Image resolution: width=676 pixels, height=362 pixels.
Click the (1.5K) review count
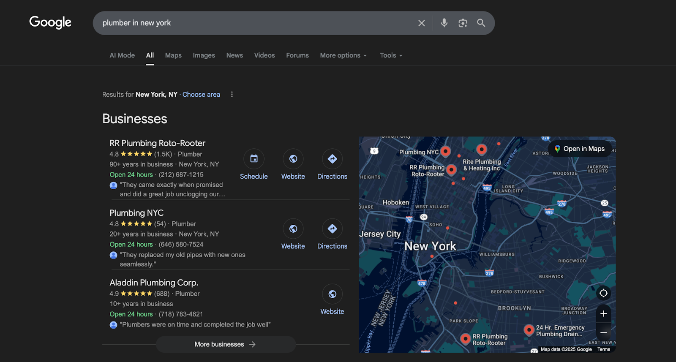coord(163,154)
